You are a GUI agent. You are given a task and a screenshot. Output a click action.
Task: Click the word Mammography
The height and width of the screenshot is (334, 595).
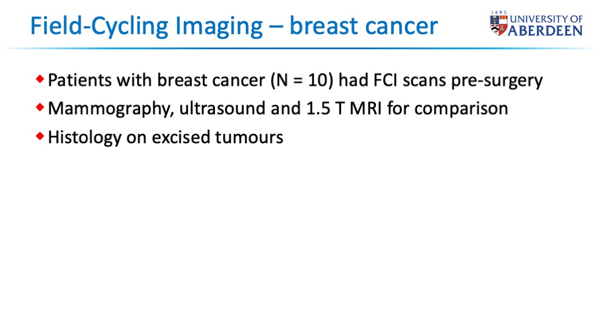[111, 109]
